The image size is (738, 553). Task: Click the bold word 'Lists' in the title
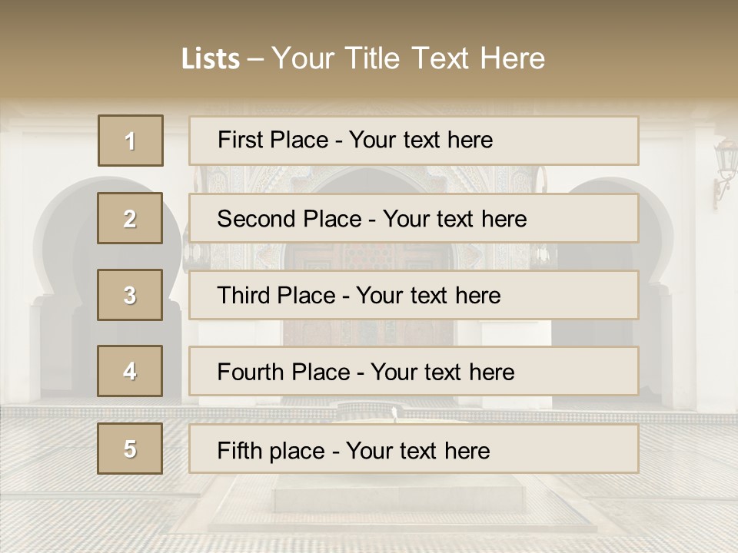(211, 59)
